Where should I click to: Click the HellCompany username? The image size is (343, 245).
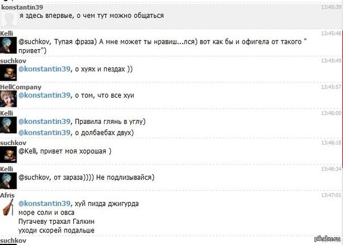pyautogui.click(x=21, y=87)
